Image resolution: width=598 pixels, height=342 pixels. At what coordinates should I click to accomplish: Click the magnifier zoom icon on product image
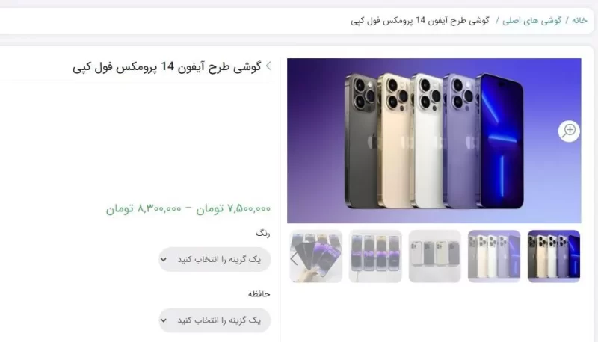coord(569,131)
